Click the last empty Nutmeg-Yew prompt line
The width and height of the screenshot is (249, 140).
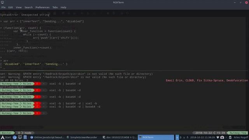click(24, 113)
